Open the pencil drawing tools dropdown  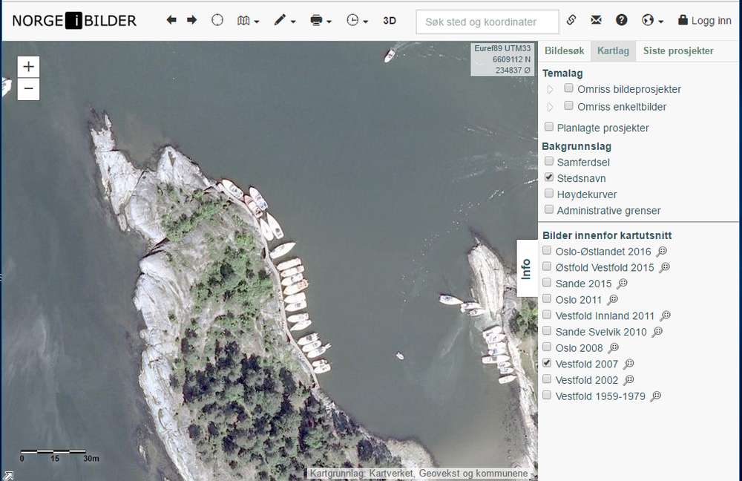coord(284,20)
